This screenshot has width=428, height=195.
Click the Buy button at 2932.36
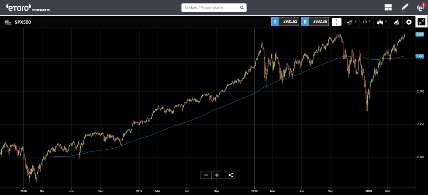click(x=314, y=22)
